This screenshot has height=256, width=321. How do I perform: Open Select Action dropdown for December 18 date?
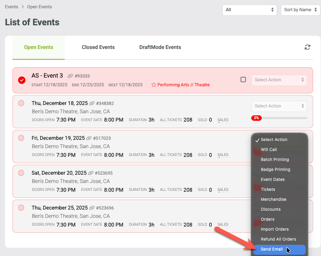tap(279, 106)
